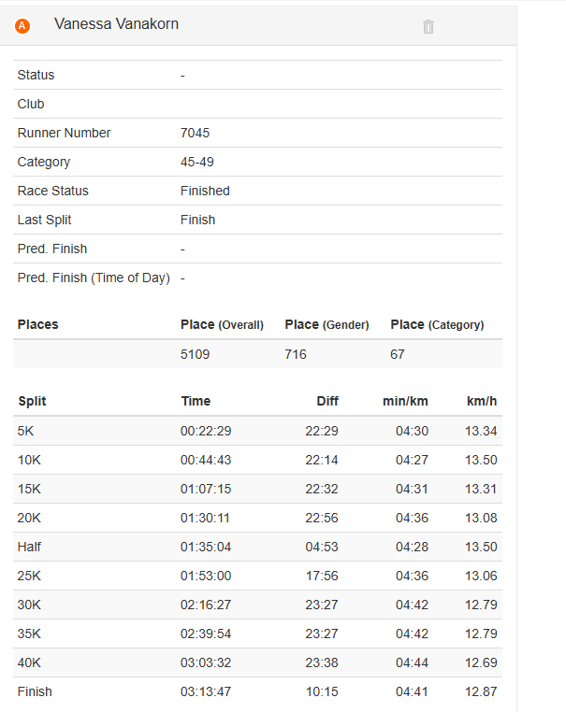This screenshot has height=712, width=566.
Task: Click the Race Status value Finished
Action: pyautogui.click(x=205, y=191)
